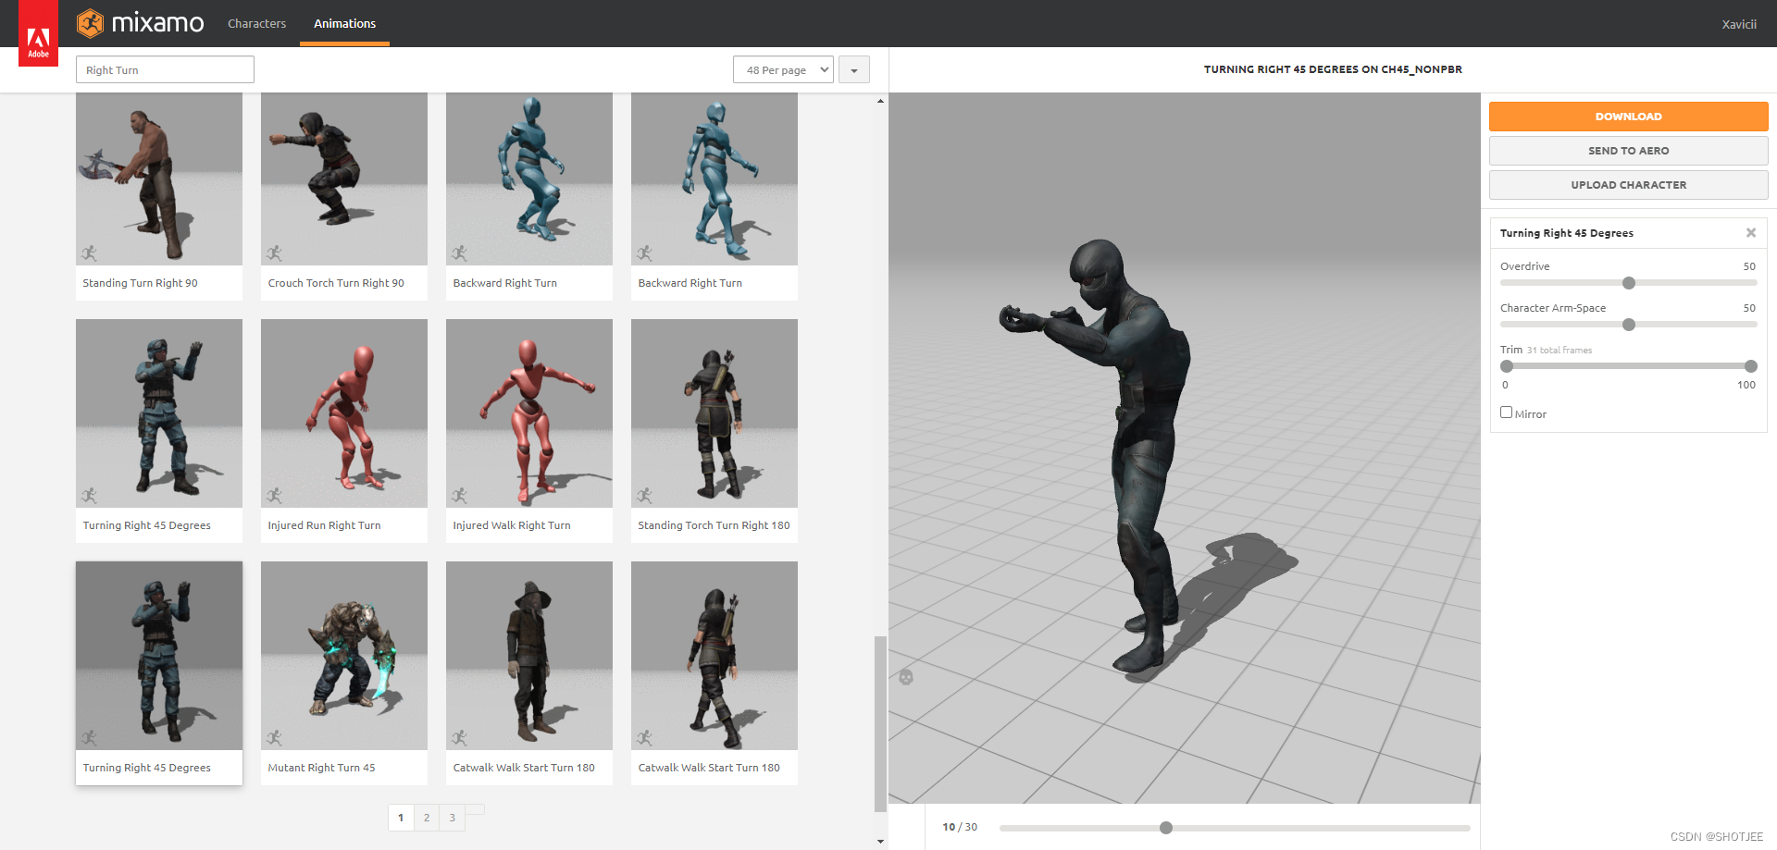Image resolution: width=1777 pixels, height=850 pixels.
Task: Click the 3D character preview viewport
Action: tap(1185, 448)
